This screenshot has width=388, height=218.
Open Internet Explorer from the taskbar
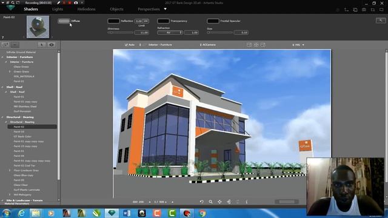22,213
